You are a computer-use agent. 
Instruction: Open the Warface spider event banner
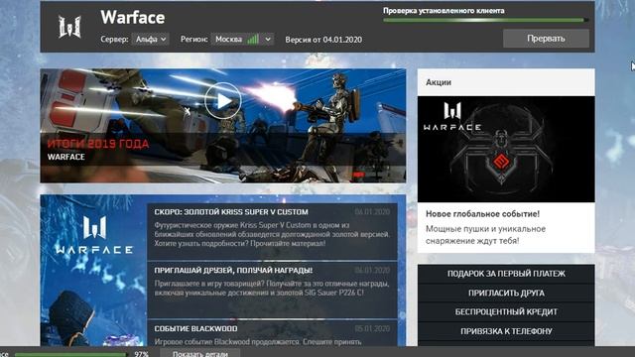pos(506,149)
